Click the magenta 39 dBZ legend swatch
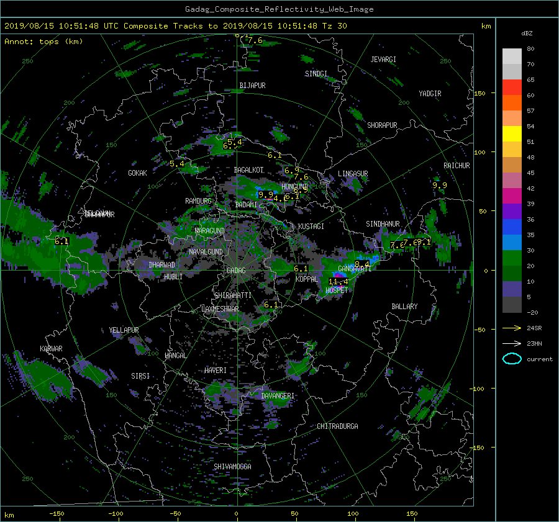This screenshot has height=522, width=559. 512,196
